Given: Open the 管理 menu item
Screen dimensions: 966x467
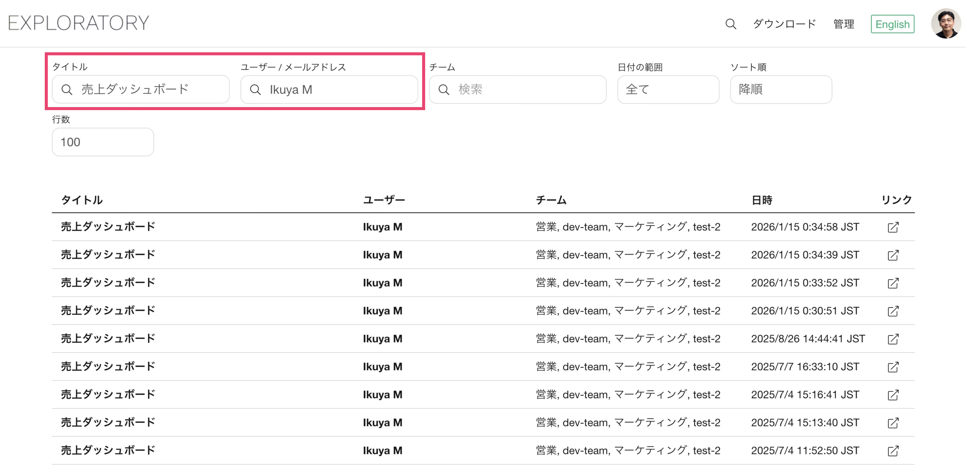Looking at the screenshot, I should pos(844,24).
